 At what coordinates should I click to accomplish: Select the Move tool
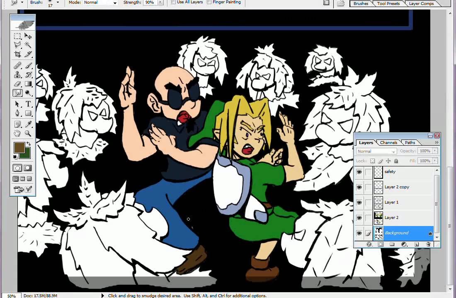click(x=28, y=36)
